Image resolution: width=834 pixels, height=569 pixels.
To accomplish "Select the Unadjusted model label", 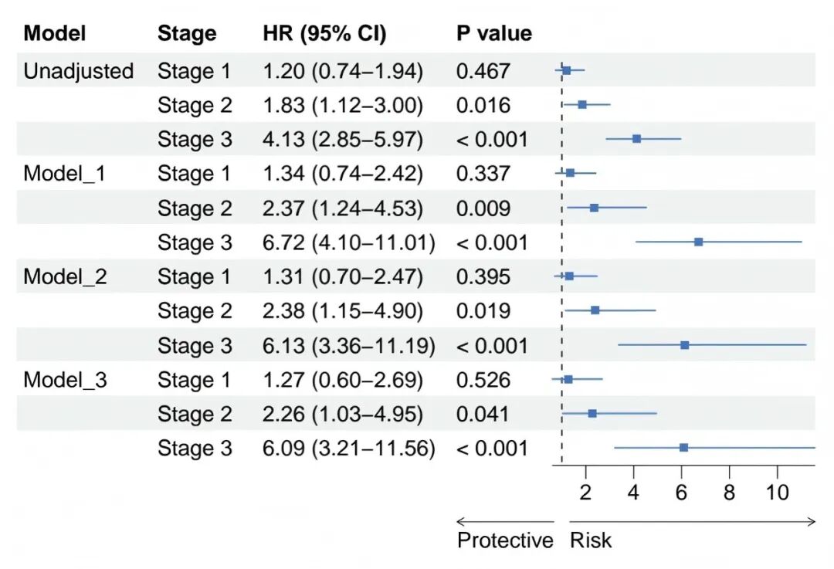I will (78, 71).
